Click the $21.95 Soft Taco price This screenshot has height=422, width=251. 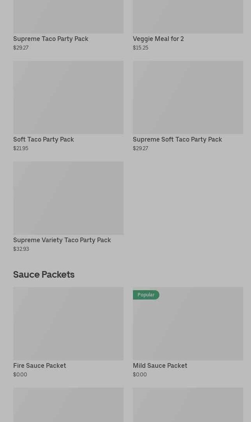click(x=21, y=148)
